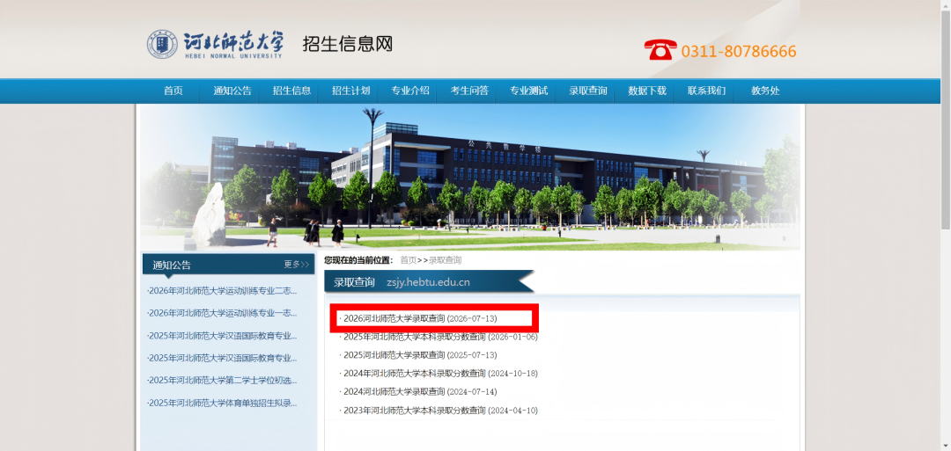This screenshot has width=951, height=451.
Task: Open 2025年河北师范大学本科录取分数查询 link
Action: click(414, 337)
